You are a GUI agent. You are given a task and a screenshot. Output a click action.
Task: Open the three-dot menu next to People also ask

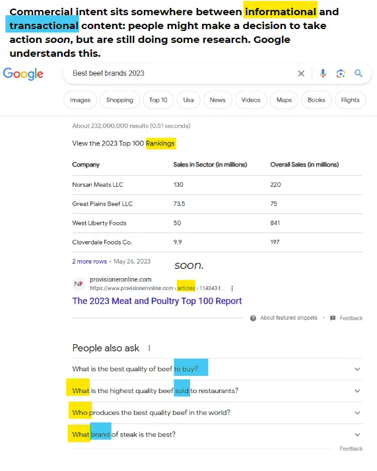[x=149, y=348]
